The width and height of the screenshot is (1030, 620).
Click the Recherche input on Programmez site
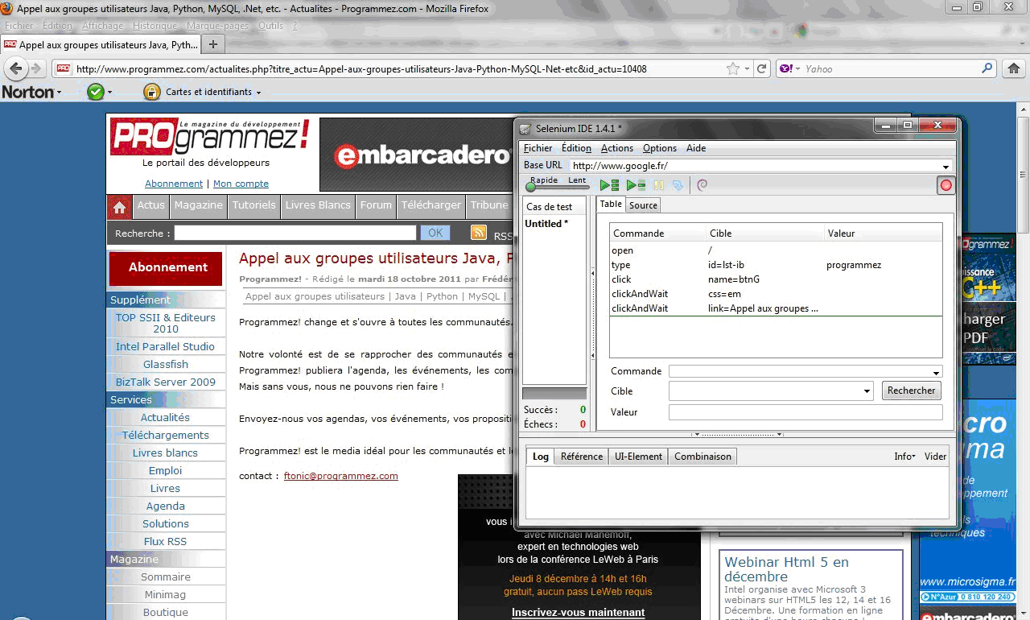[295, 233]
